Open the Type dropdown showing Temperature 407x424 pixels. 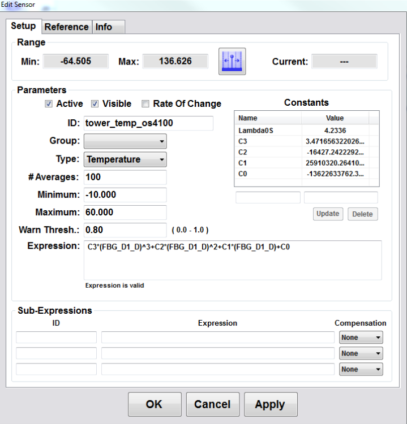click(x=125, y=159)
